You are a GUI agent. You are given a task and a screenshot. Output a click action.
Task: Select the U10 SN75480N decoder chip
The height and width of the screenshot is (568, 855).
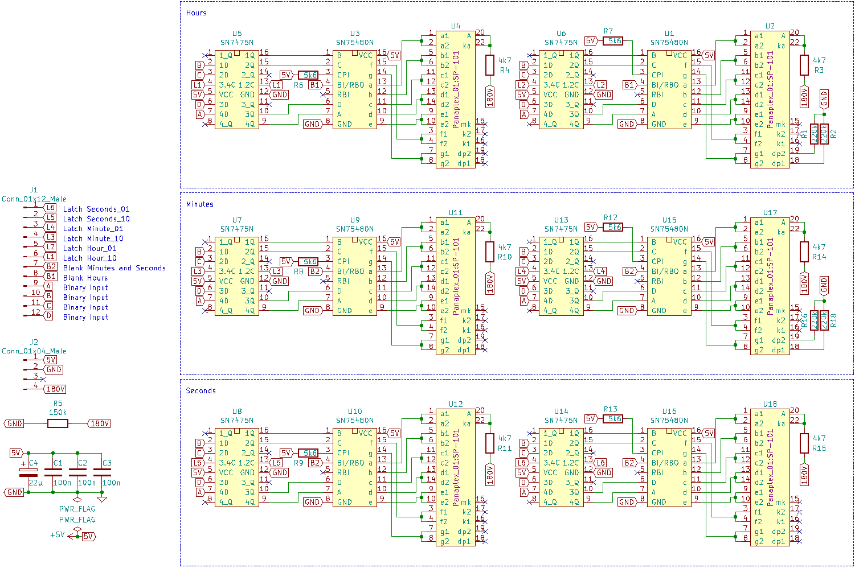[x=354, y=467]
